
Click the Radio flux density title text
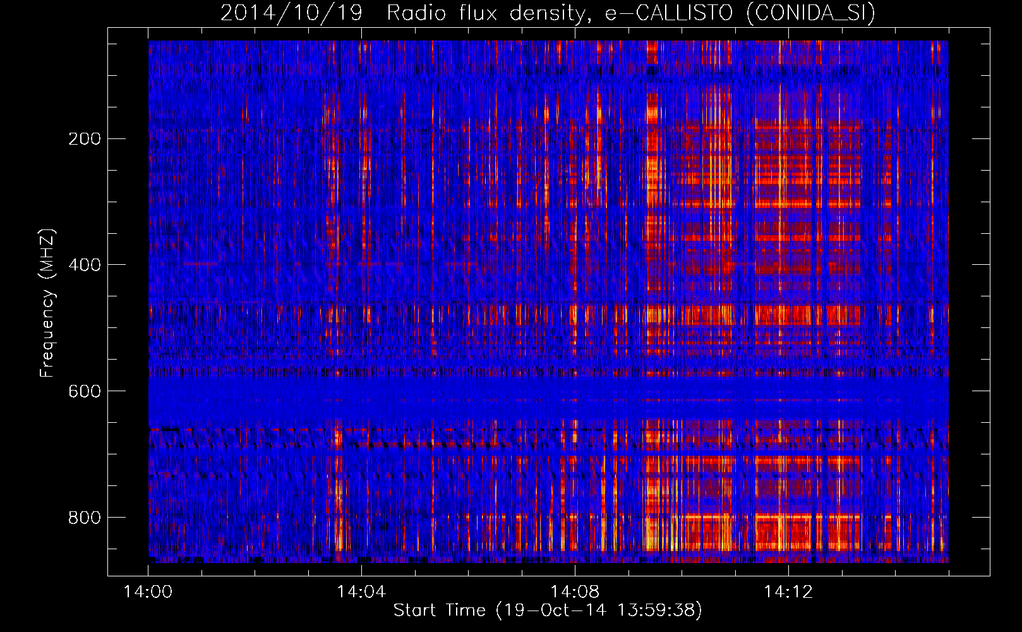(490, 13)
